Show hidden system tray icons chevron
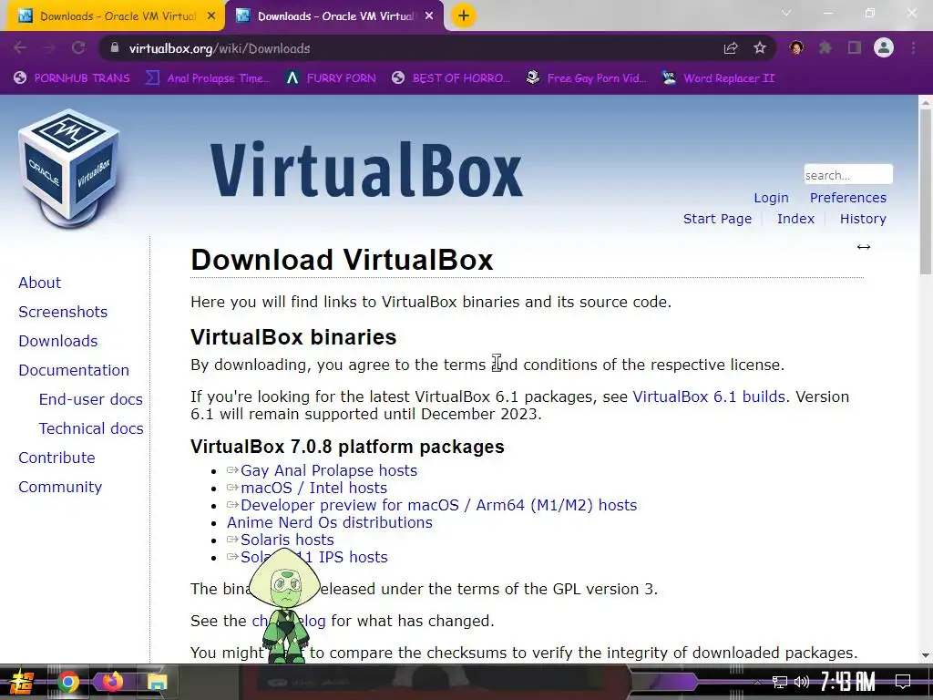933x700 pixels. [757, 682]
